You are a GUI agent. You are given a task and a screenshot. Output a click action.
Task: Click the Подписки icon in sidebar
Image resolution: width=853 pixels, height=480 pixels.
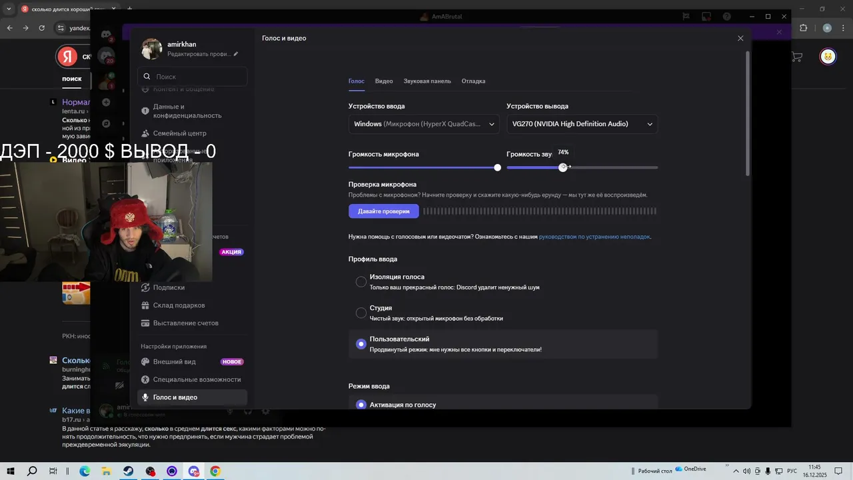tap(146, 287)
